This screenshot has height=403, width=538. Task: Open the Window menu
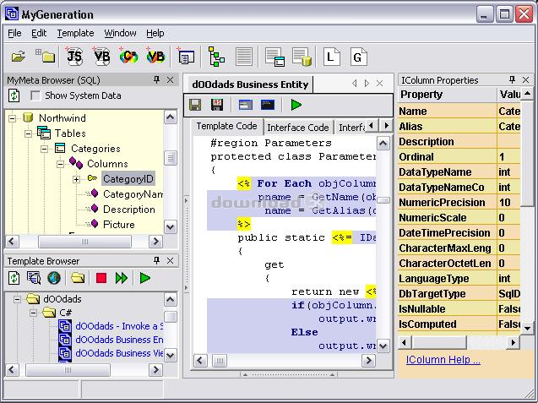pyautogui.click(x=120, y=33)
